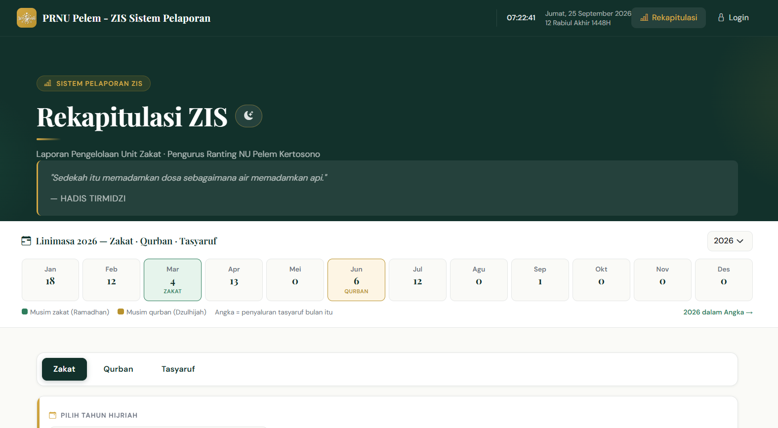778x428 pixels.
Task: Switch to the Qurban tab
Action: [x=119, y=369]
